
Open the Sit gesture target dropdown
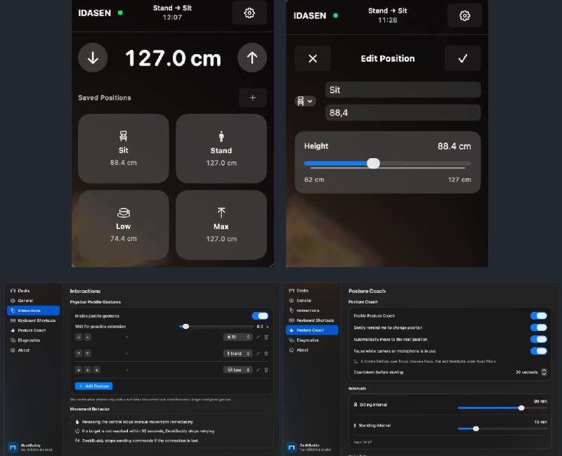237,337
